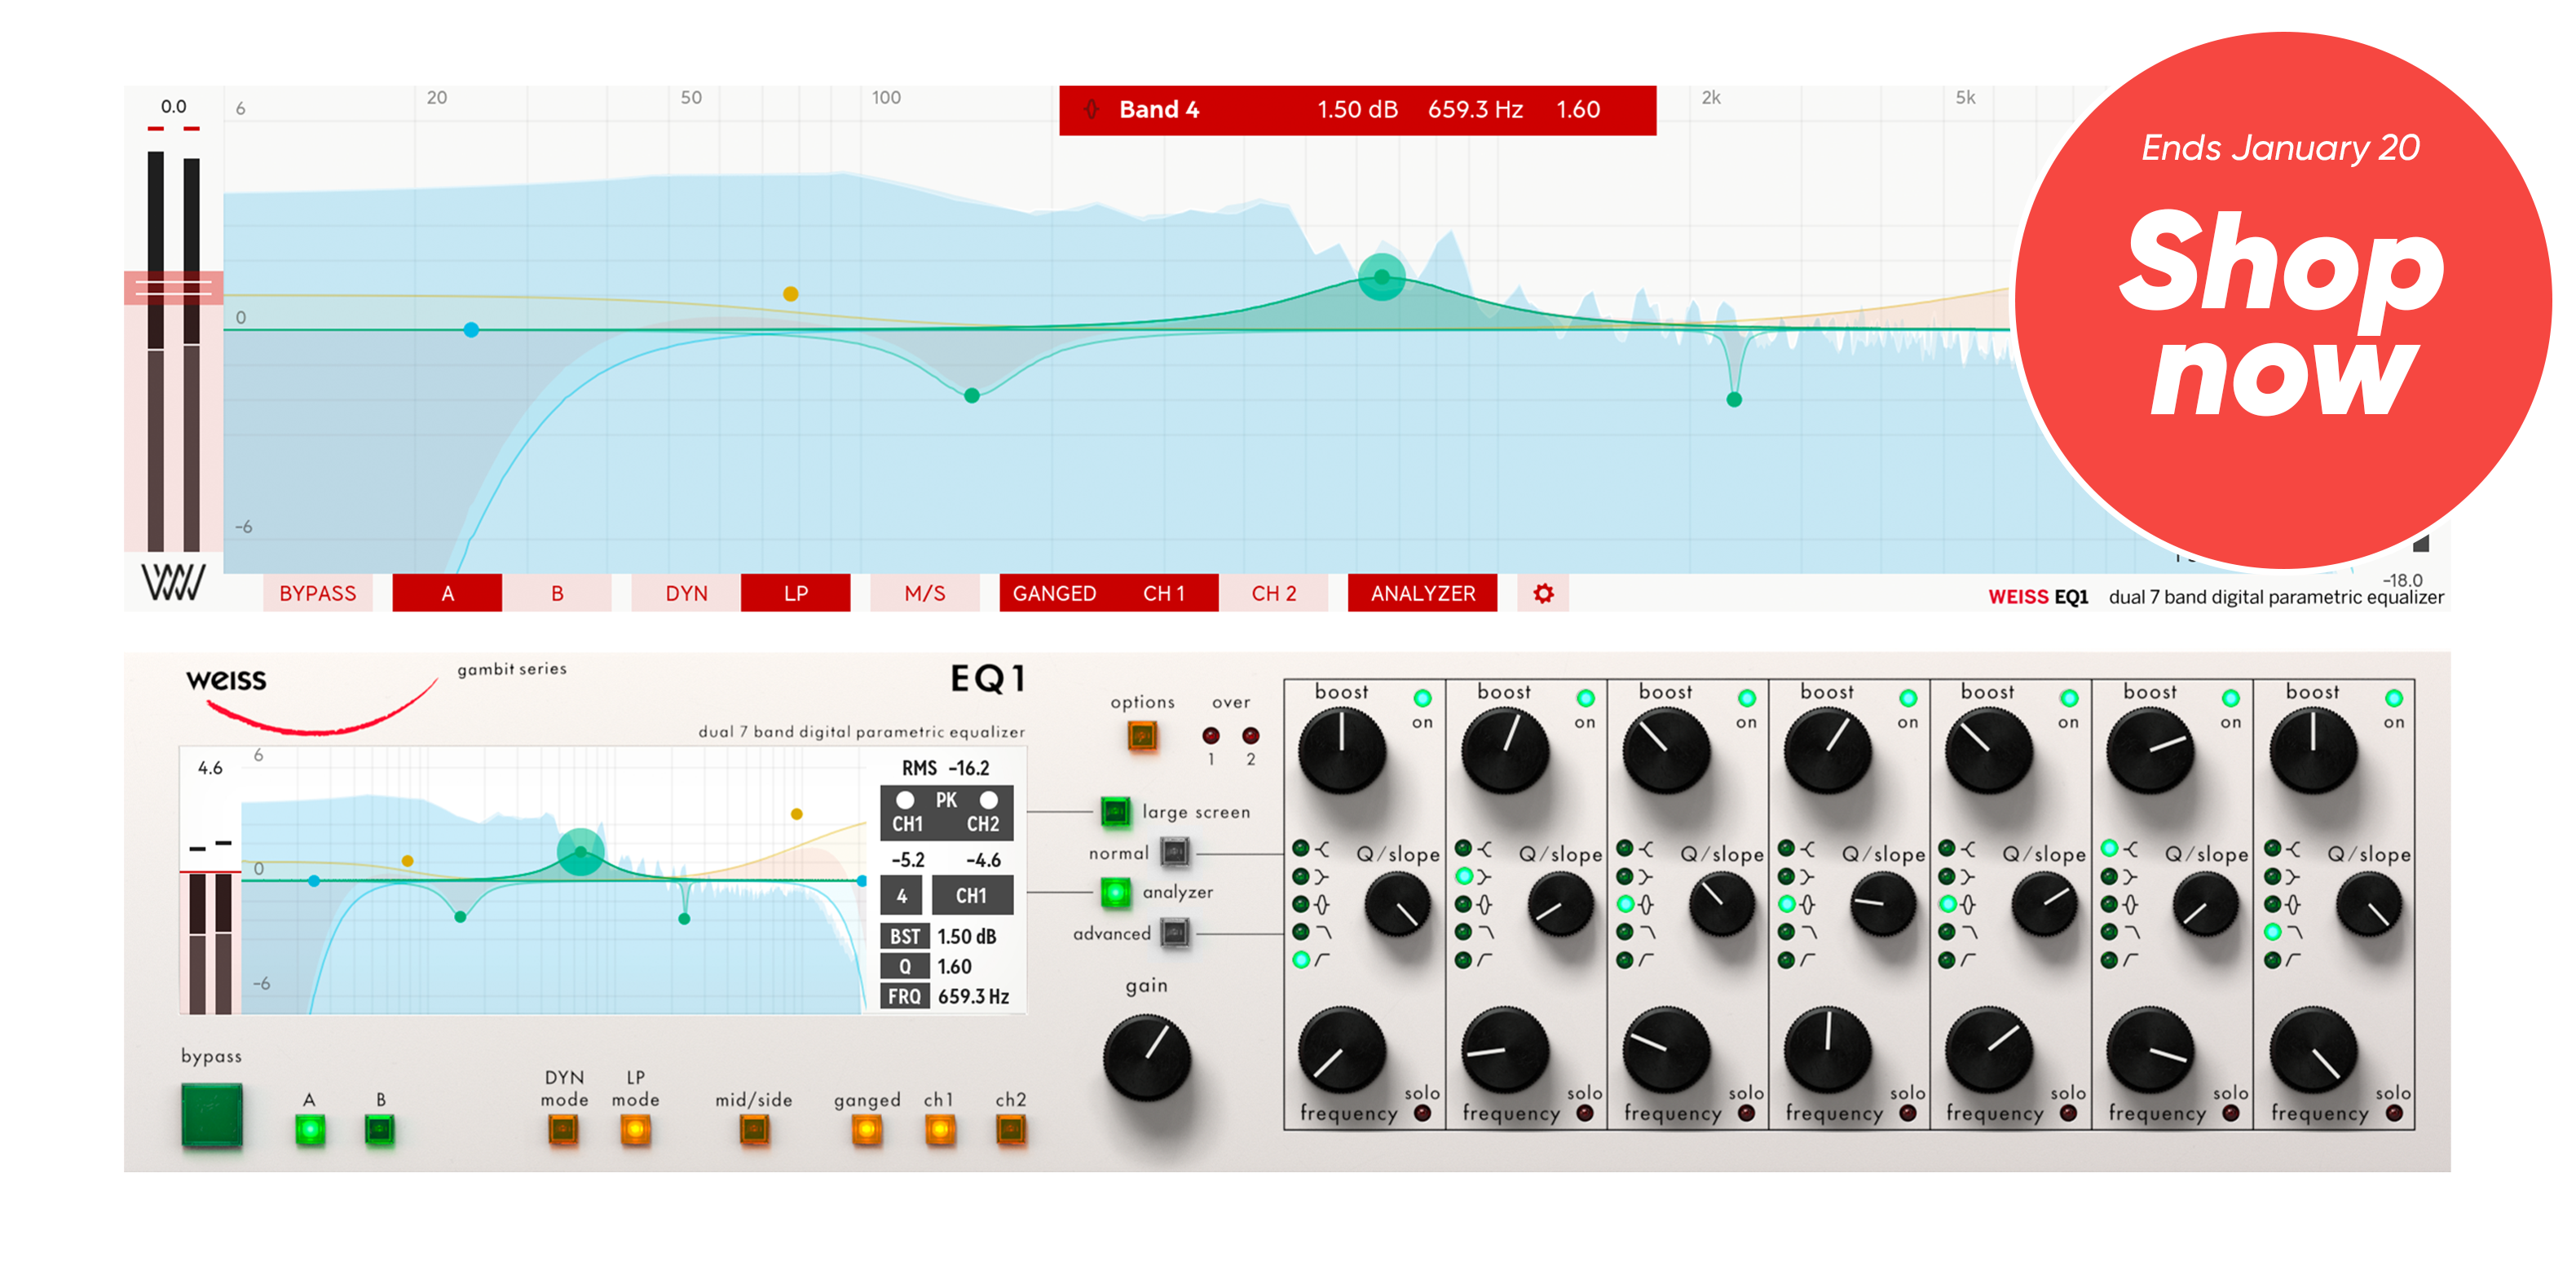Enable solo for the second band
Image resolution: width=2576 pixels, height=1288 pixels.
(1585, 1113)
